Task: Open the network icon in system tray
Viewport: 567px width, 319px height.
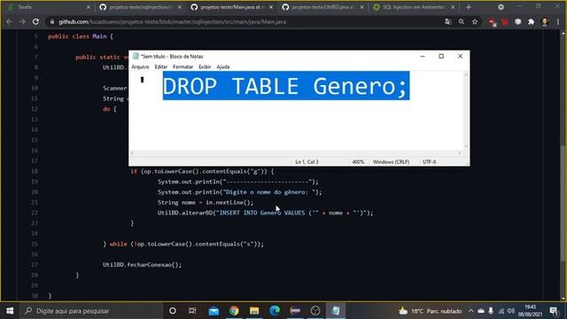Action: click(501, 311)
